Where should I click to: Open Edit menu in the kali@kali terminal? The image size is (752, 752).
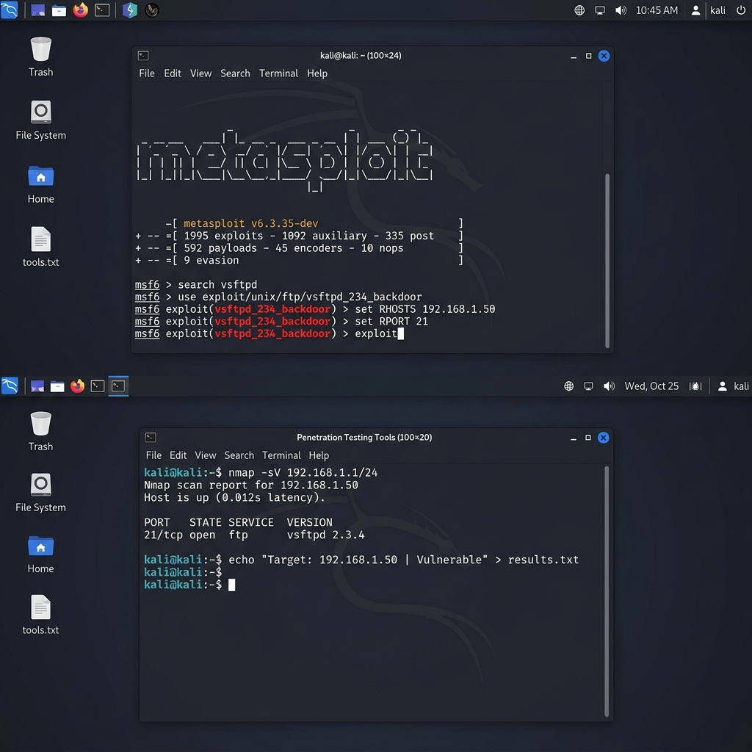(x=172, y=73)
